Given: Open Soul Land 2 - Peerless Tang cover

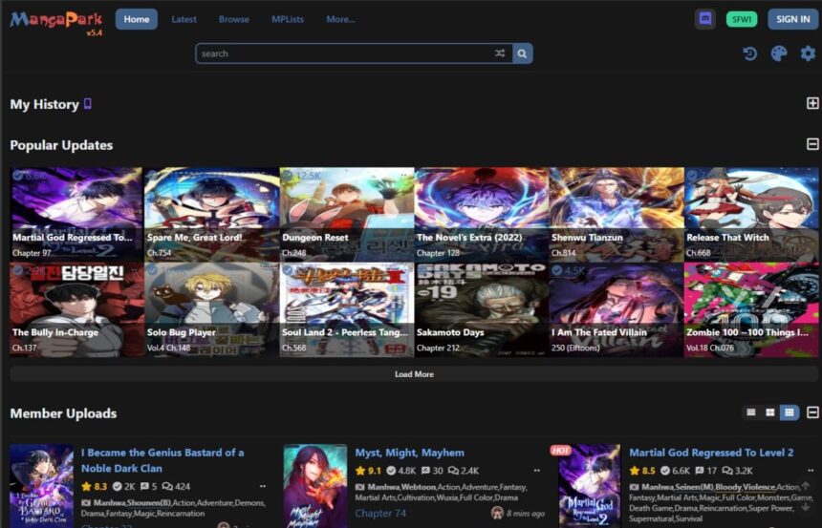Looking at the screenshot, I should 347,309.
